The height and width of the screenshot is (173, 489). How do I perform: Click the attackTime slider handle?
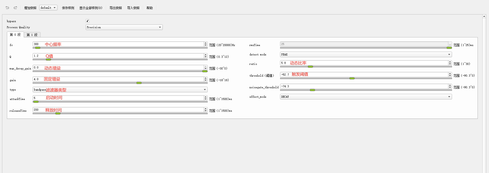[x=36, y=102]
